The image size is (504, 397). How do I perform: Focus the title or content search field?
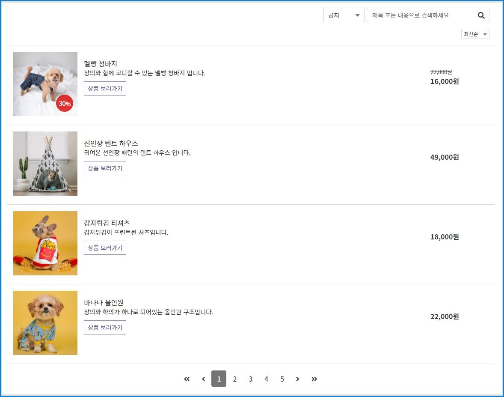coord(421,15)
